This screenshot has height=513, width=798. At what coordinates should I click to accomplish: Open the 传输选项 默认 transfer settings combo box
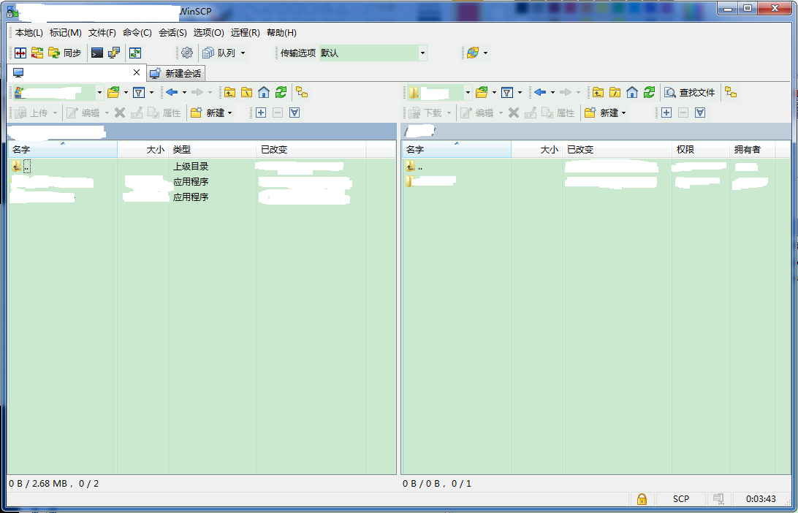[x=373, y=53]
